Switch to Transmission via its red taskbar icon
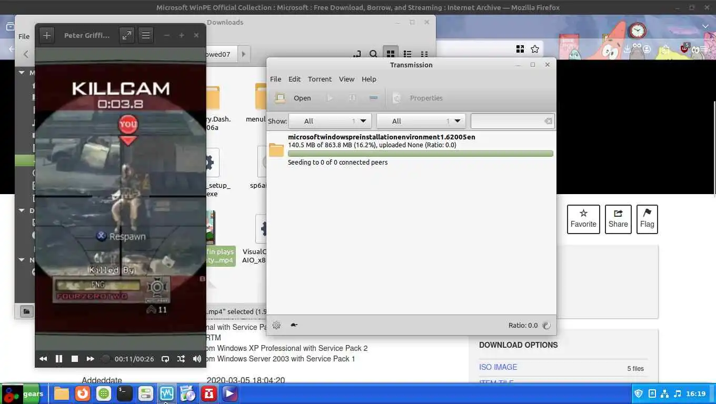The image size is (716, 404). [x=208, y=393]
